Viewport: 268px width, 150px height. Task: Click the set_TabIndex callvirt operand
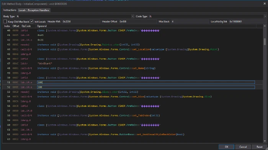tap(98, 116)
